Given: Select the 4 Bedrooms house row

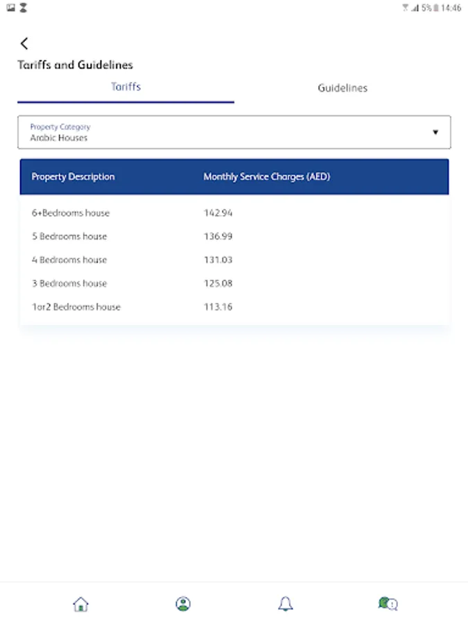Looking at the screenshot, I should [x=234, y=260].
